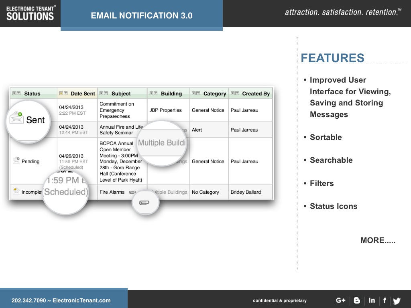Click the MORE..... text link
The height and width of the screenshot is (308, 411).
378,240
